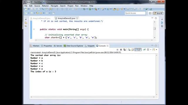Click the Run External Tools icon
The height and width of the screenshot is (105, 188).
pyautogui.click(x=96, y=9)
